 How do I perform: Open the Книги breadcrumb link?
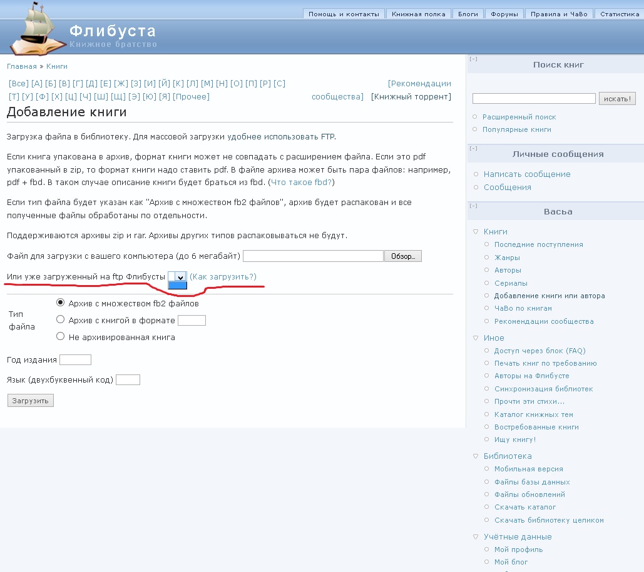(57, 66)
